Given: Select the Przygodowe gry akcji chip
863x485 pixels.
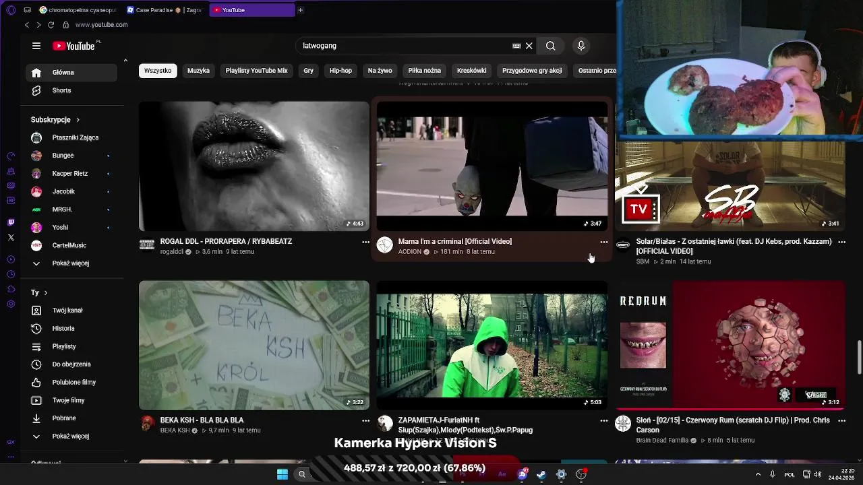Looking at the screenshot, I should (532, 71).
